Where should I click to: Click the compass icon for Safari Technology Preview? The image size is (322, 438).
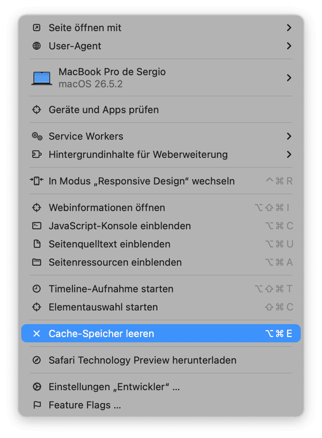coord(36,360)
